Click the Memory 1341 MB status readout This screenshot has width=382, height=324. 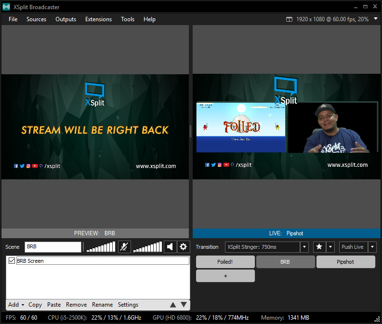[x=285, y=318]
